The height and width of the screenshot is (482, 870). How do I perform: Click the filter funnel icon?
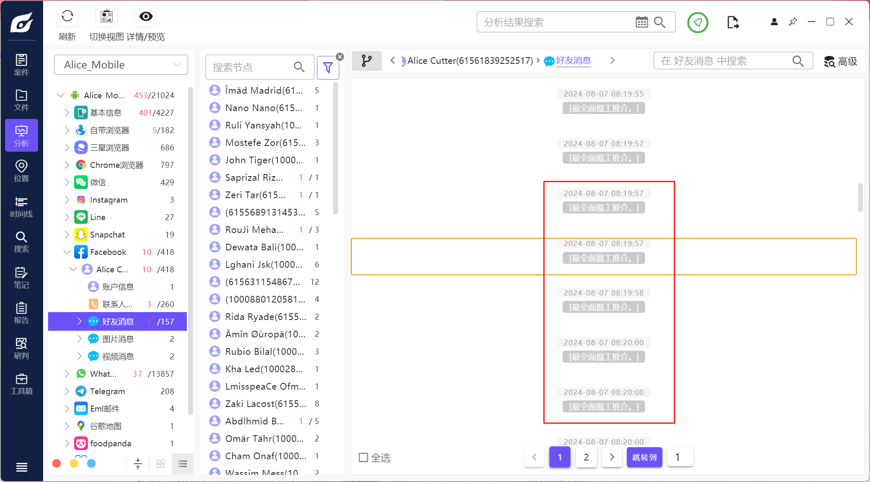click(x=328, y=67)
